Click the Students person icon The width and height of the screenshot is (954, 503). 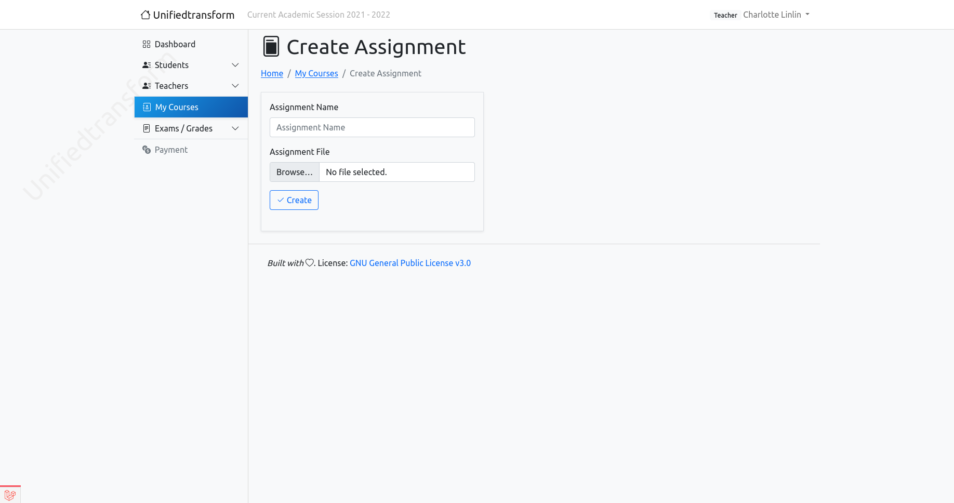tap(147, 65)
